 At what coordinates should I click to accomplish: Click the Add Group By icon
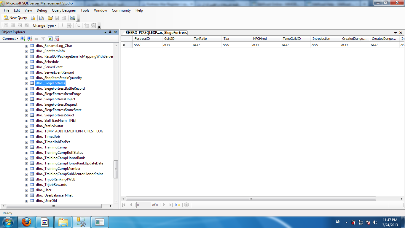78,26
